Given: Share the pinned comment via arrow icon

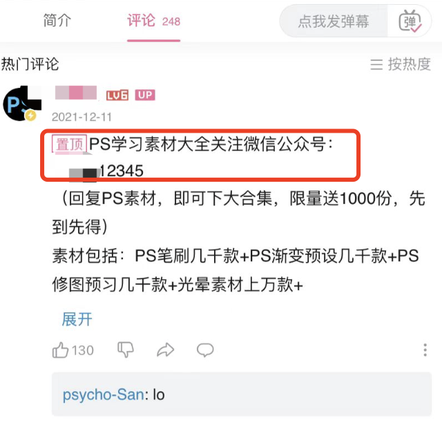Looking at the screenshot, I should [x=166, y=350].
